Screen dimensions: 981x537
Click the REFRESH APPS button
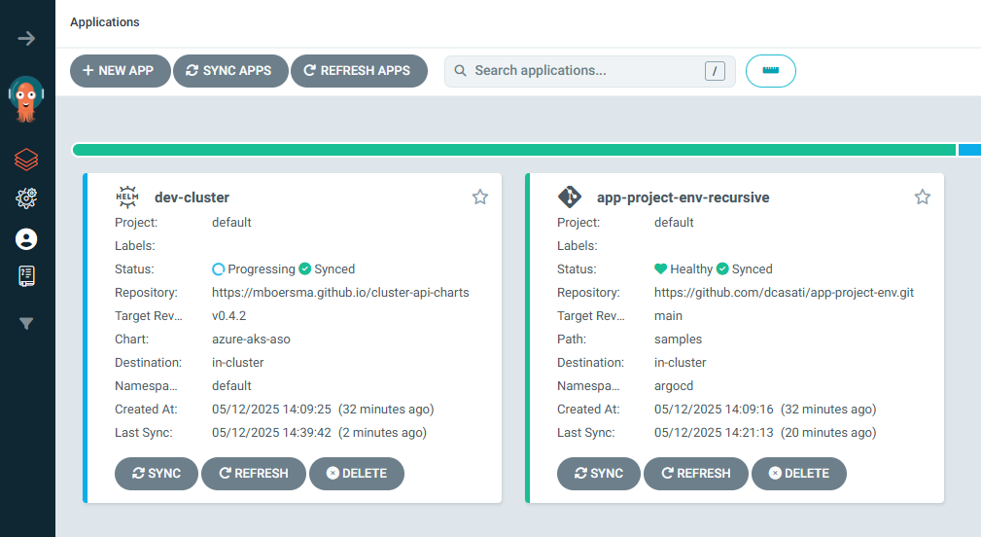[359, 71]
